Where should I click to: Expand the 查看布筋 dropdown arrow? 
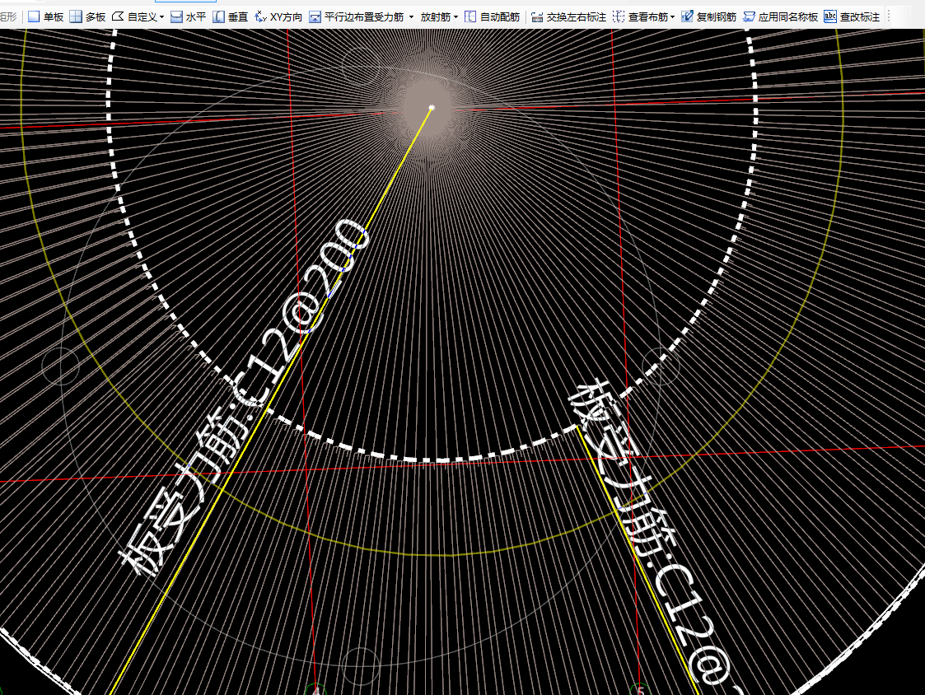[x=672, y=17]
